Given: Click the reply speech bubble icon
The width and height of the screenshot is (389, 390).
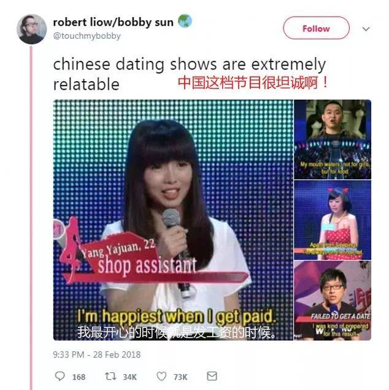Looking at the screenshot, I should (x=60, y=376).
